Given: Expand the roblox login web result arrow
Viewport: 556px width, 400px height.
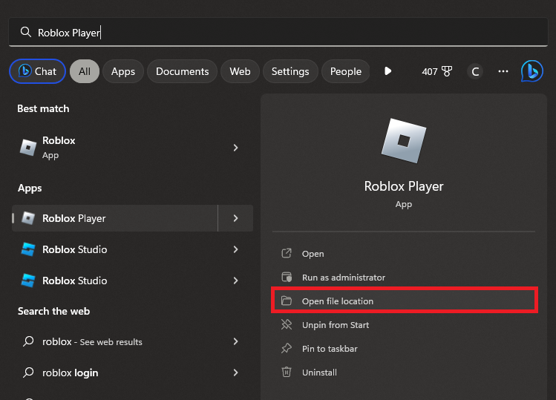Looking at the screenshot, I should point(235,373).
